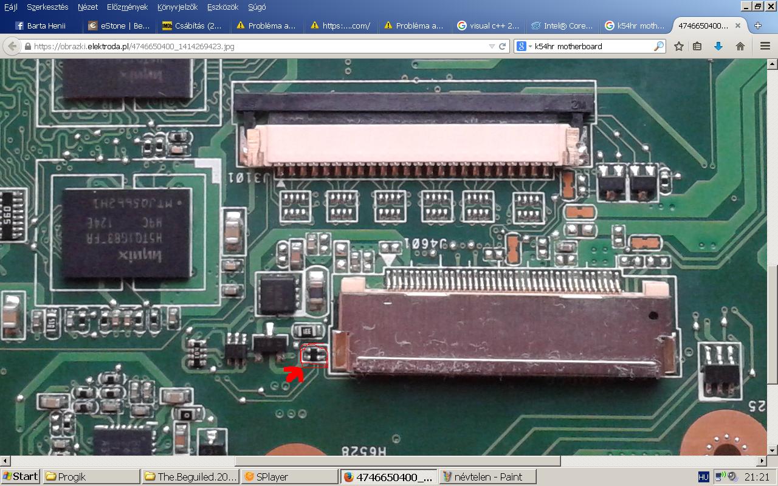Bookmark this page with the star icon

coord(679,46)
